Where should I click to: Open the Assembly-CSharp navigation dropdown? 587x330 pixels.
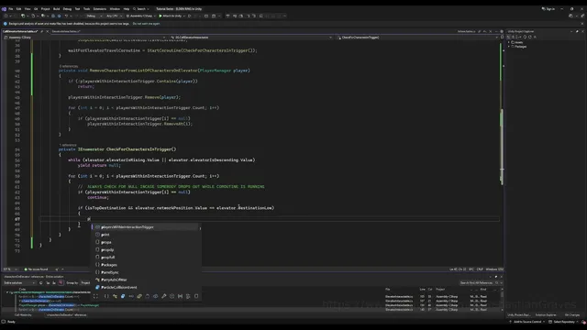click(x=85, y=38)
